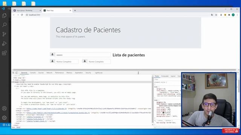241x135 pixels.
Task: Open a new Chrome tab
Action: point(75,10)
